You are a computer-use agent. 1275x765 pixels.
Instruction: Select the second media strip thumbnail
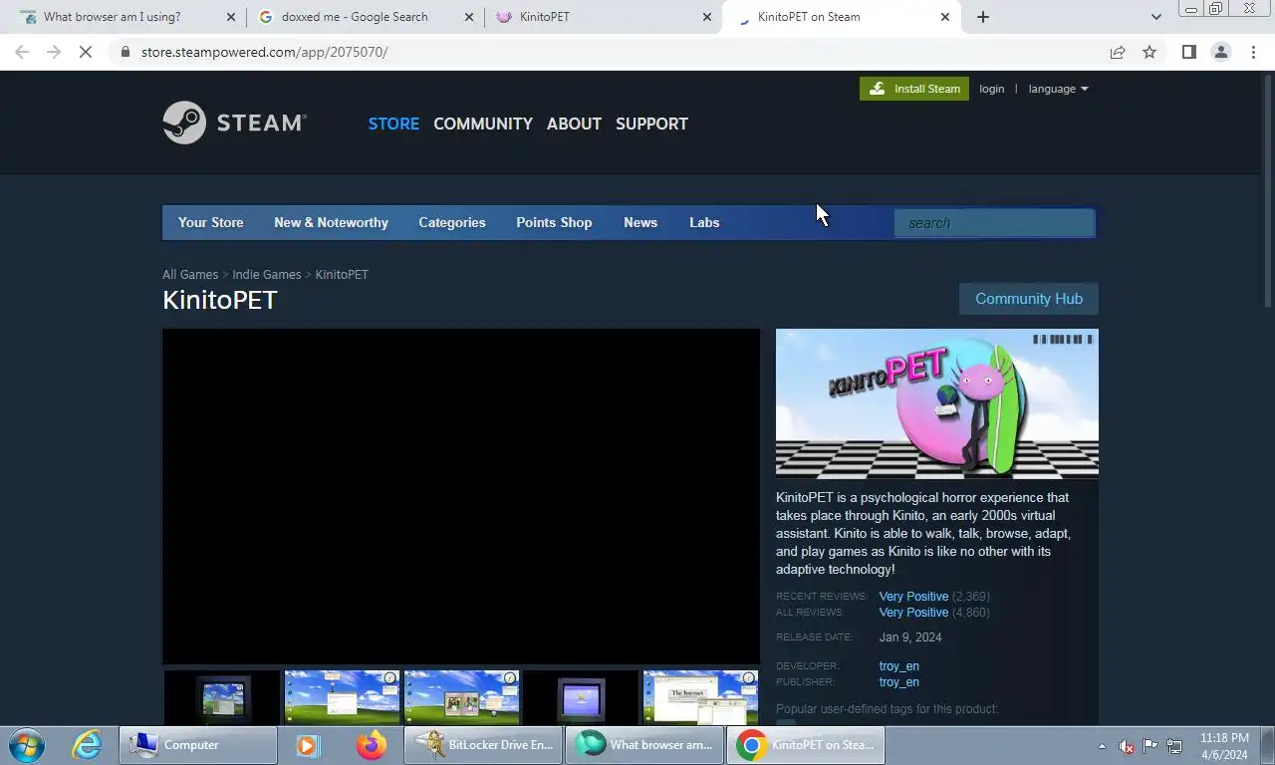click(x=342, y=697)
